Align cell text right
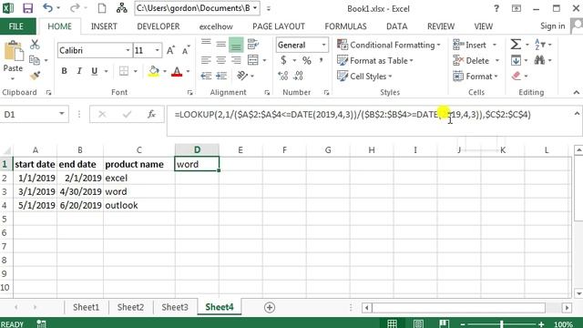 [236, 60]
